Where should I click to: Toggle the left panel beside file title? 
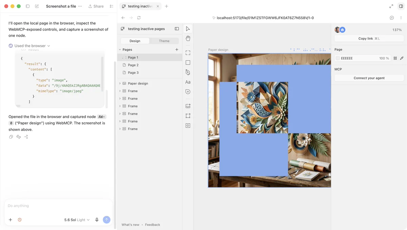[x=177, y=29]
